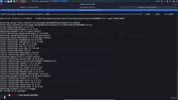Click the ~/lxd-alpine-builder prompt path
Screen dimensions: 178x100
click(x=28, y=95)
